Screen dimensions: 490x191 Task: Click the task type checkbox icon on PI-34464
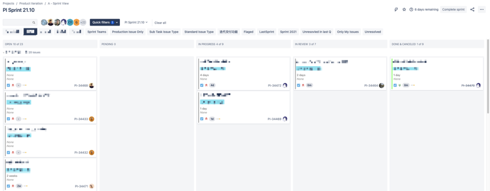(299, 85)
